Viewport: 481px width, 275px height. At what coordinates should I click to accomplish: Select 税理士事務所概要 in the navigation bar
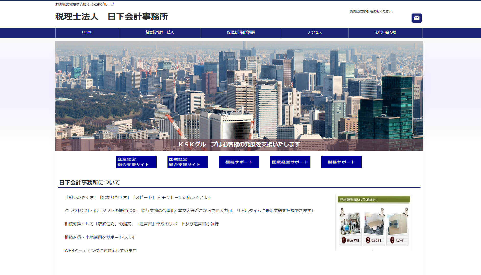tap(240, 32)
